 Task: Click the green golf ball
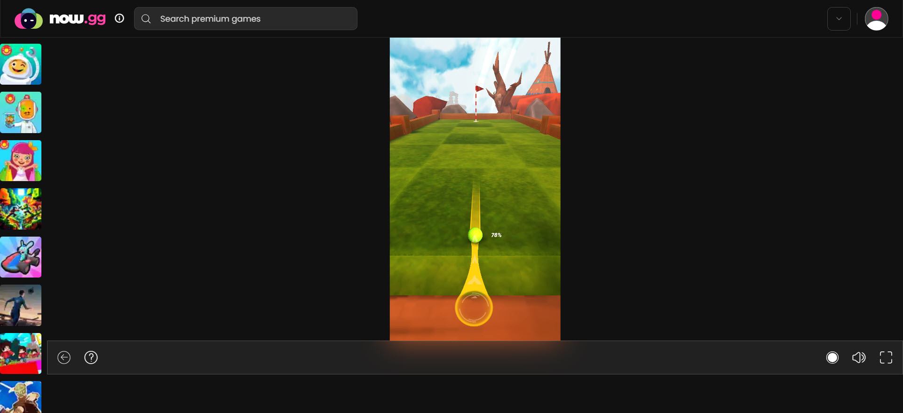pos(475,235)
